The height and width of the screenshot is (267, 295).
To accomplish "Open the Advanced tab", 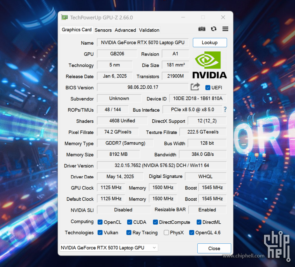I will coord(125,30).
